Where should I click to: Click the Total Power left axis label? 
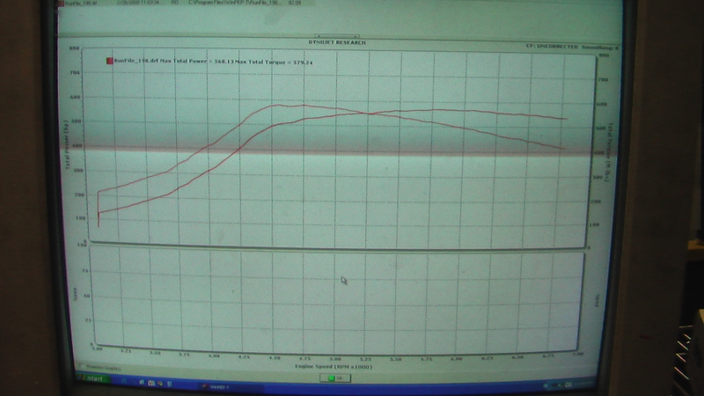pos(68,145)
